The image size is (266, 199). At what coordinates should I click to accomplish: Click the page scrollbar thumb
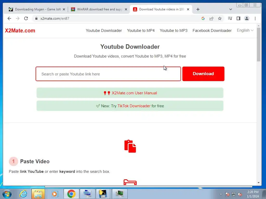pos(258,44)
